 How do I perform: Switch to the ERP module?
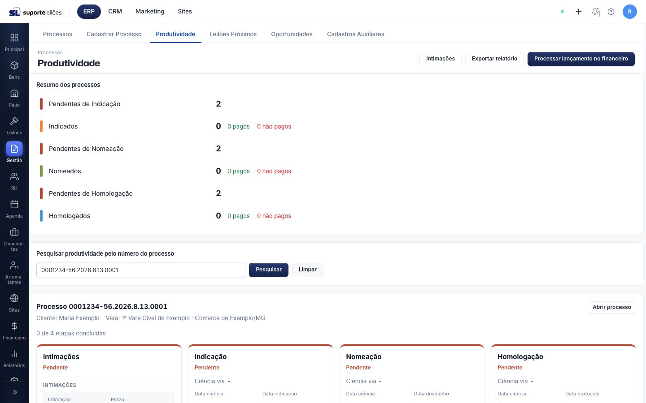tap(89, 12)
